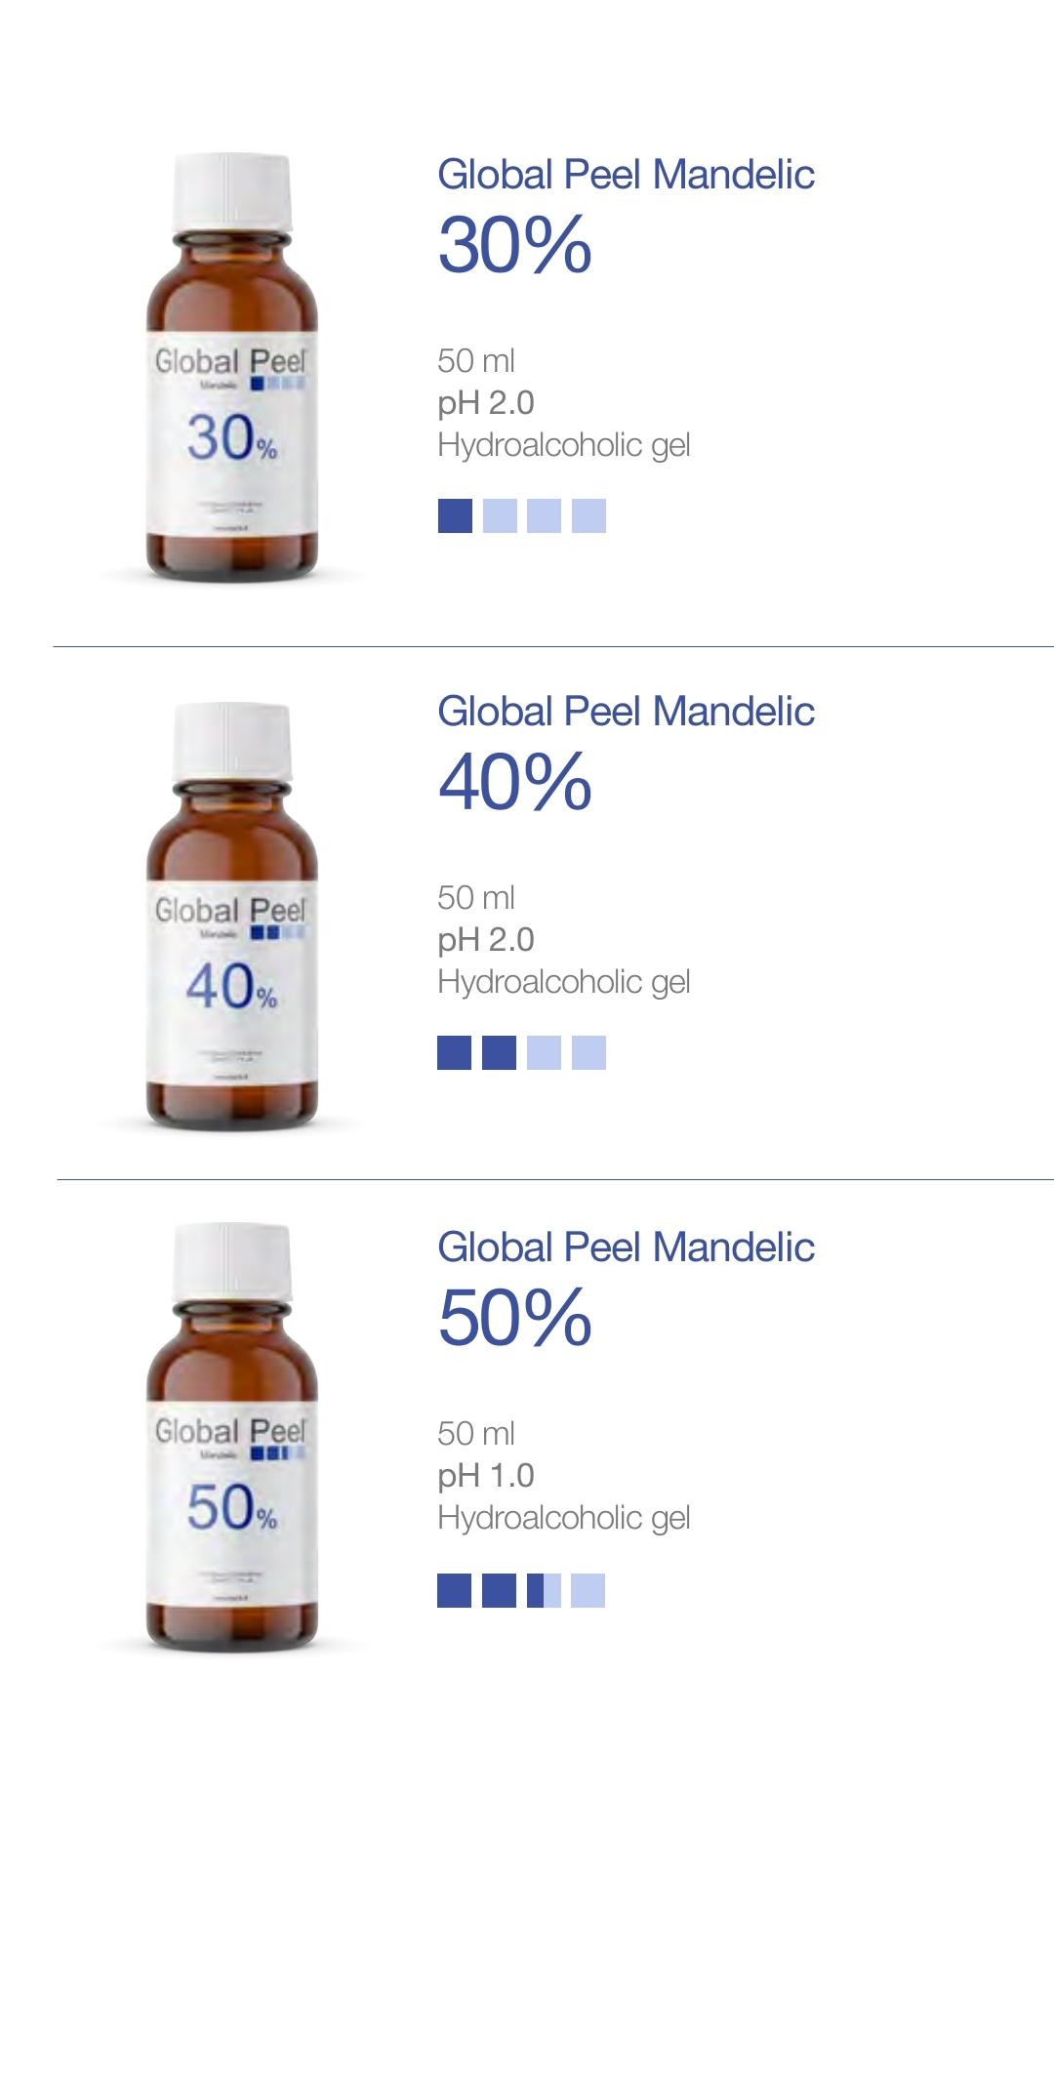The width and height of the screenshot is (1054, 2087).
Task: Click the pH 1.0 text
Action: [x=486, y=1476]
